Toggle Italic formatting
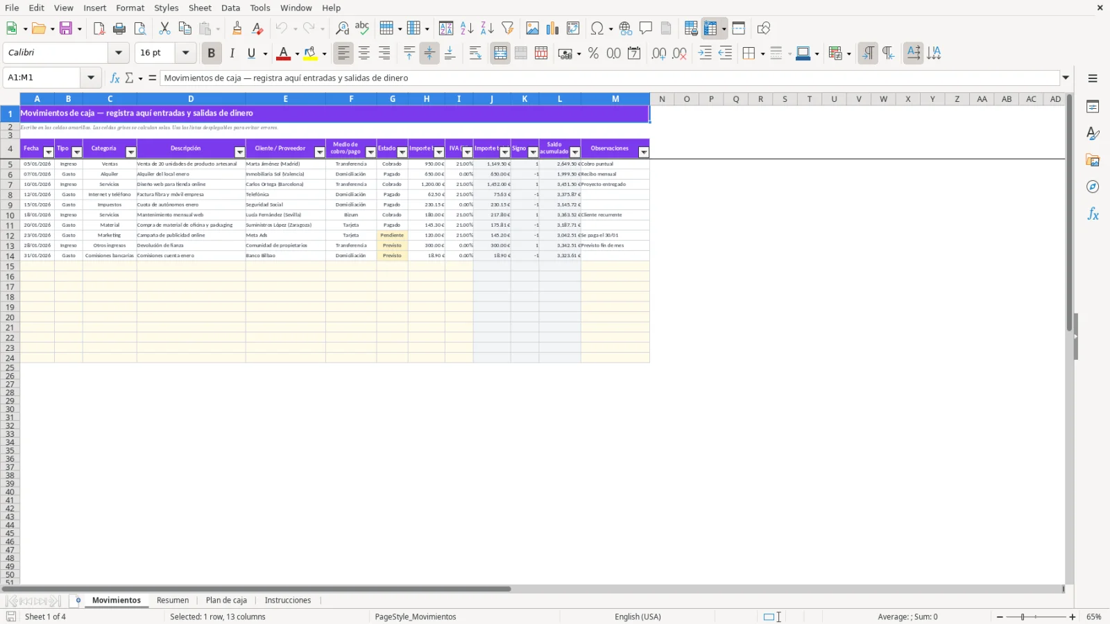1110x624 pixels. tap(232, 53)
